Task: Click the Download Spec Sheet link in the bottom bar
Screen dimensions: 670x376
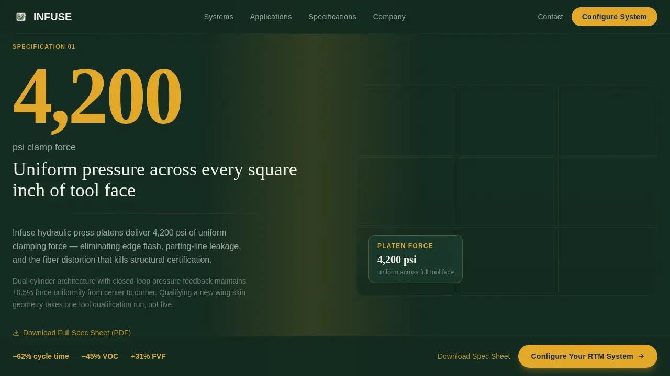Action: tap(474, 356)
